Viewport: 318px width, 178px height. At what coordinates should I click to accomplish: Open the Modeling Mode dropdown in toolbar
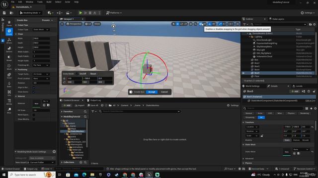click(30, 13)
